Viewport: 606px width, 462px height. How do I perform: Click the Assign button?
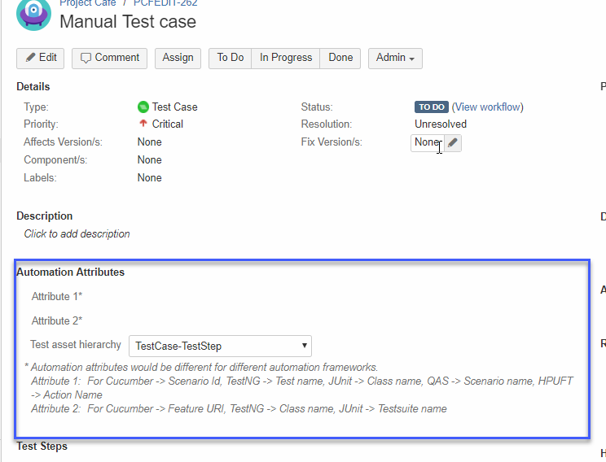coord(178,59)
